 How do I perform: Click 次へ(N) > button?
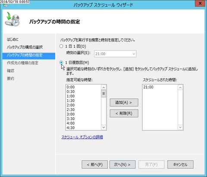coord(122,165)
